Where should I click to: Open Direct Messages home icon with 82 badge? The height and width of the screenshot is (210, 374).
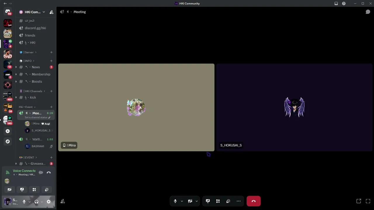(x=8, y=12)
